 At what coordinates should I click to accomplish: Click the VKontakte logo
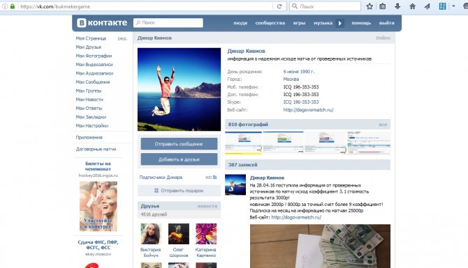[x=102, y=22]
